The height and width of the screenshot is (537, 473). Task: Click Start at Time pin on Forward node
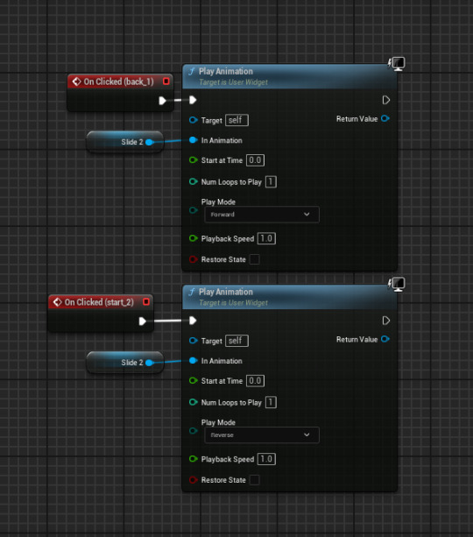point(194,160)
